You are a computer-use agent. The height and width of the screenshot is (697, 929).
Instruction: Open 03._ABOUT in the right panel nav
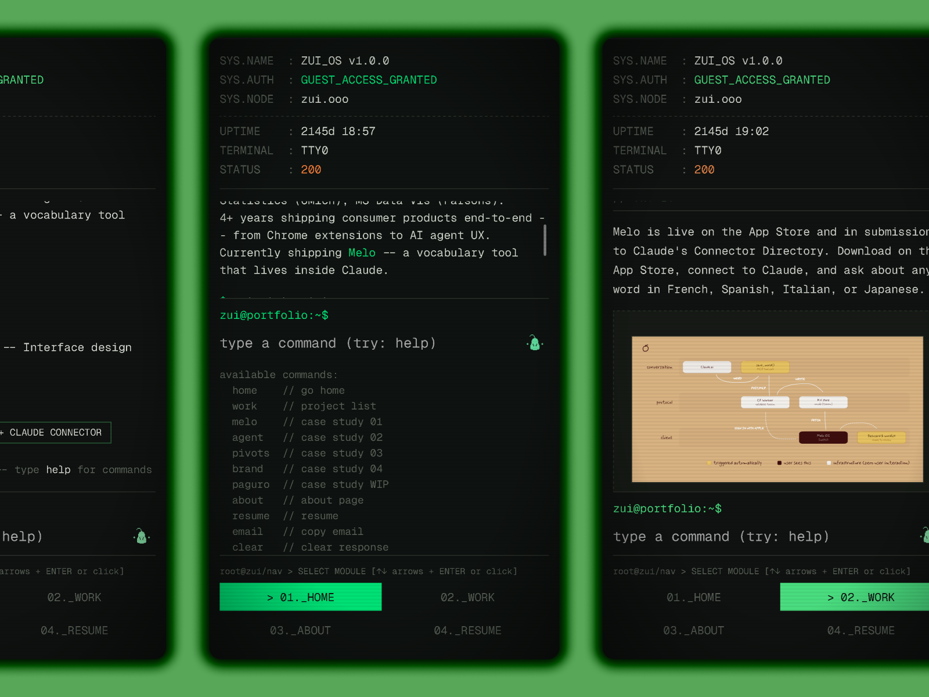point(693,630)
